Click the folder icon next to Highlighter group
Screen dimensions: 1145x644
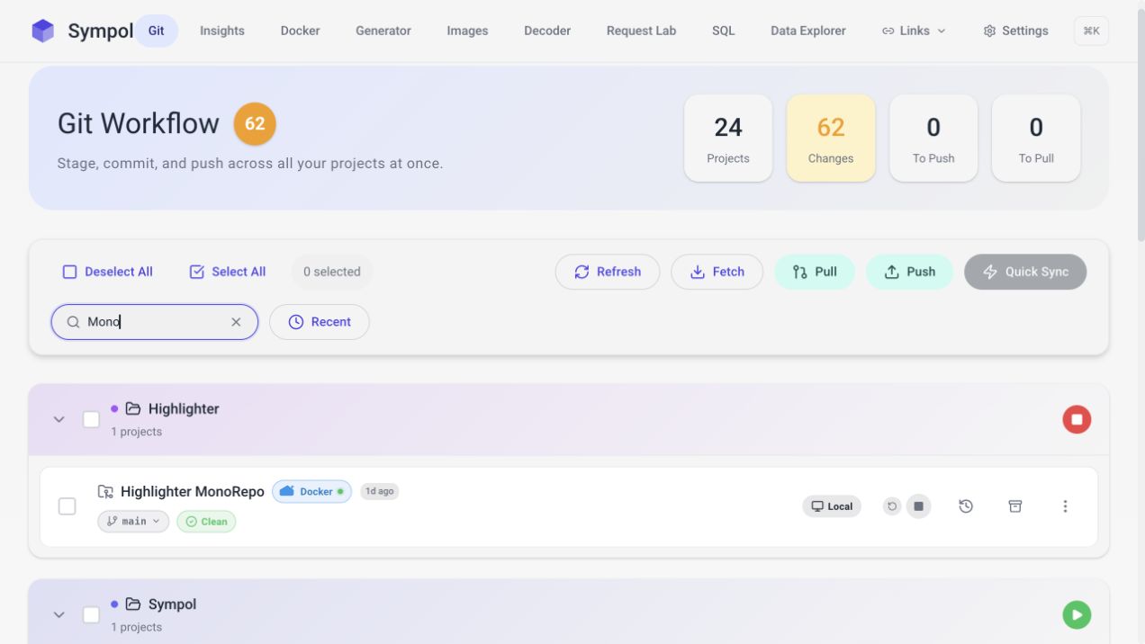coord(133,408)
